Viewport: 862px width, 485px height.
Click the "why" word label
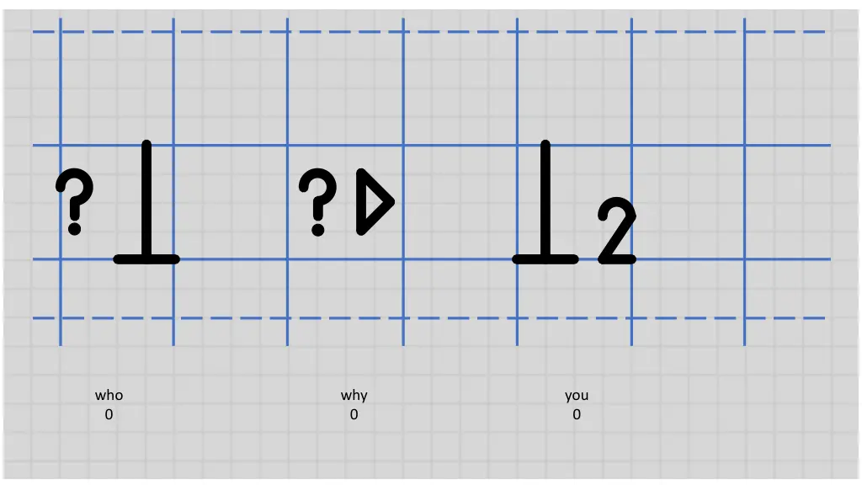pyautogui.click(x=354, y=396)
